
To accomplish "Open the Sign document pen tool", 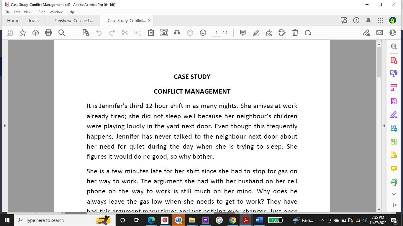I will [x=269, y=33].
